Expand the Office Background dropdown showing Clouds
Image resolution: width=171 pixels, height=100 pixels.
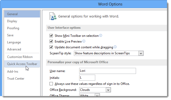point(108,90)
